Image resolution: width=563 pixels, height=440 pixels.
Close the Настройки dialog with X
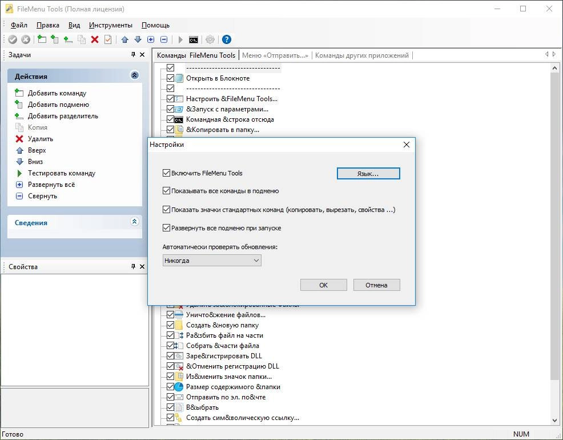point(407,145)
